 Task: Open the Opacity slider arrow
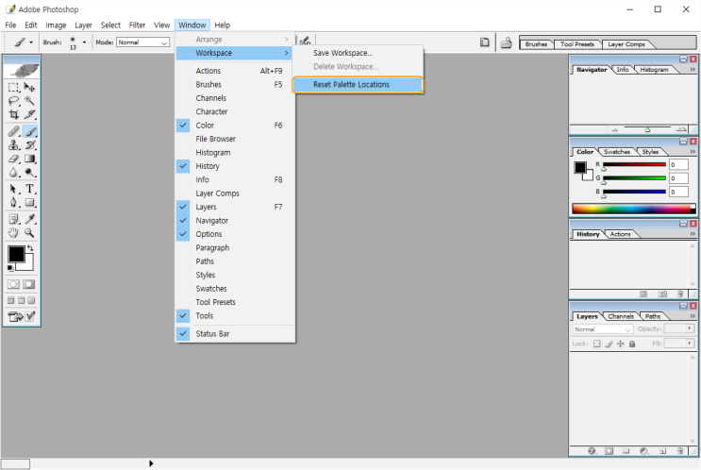(690, 328)
